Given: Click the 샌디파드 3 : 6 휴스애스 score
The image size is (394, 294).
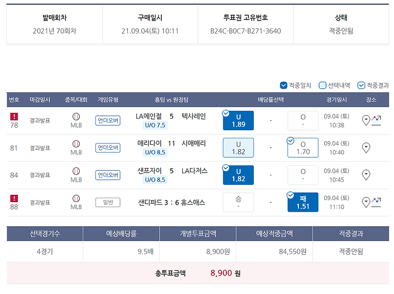Looking at the screenshot, I should 172,202.
